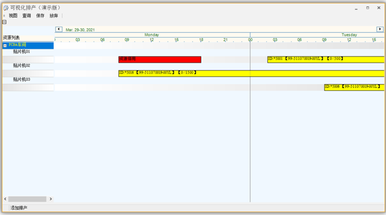Image resolution: width=386 pixels, height=215 pixels.
Task: Click the app icon in the title bar
Action: click(x=6, y=8)
